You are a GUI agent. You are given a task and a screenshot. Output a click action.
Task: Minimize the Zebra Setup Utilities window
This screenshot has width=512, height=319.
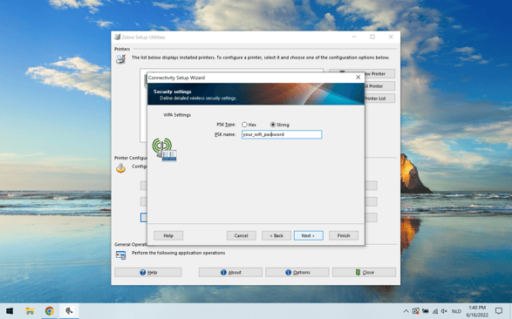tap(354, 37)
